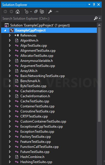Click header icon for HashCombine.h
The image size is (105, 165).
click(17, 157)
